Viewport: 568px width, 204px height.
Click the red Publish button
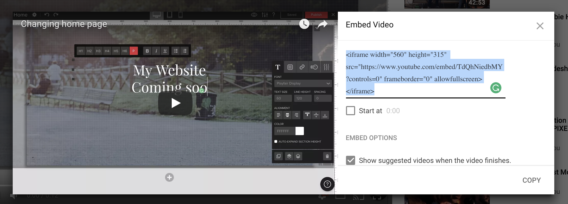tap(316, 15)
